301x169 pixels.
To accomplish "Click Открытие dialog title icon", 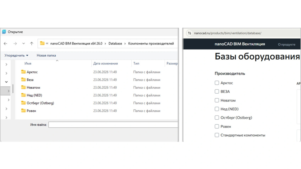I will click(x=4, y=32).
